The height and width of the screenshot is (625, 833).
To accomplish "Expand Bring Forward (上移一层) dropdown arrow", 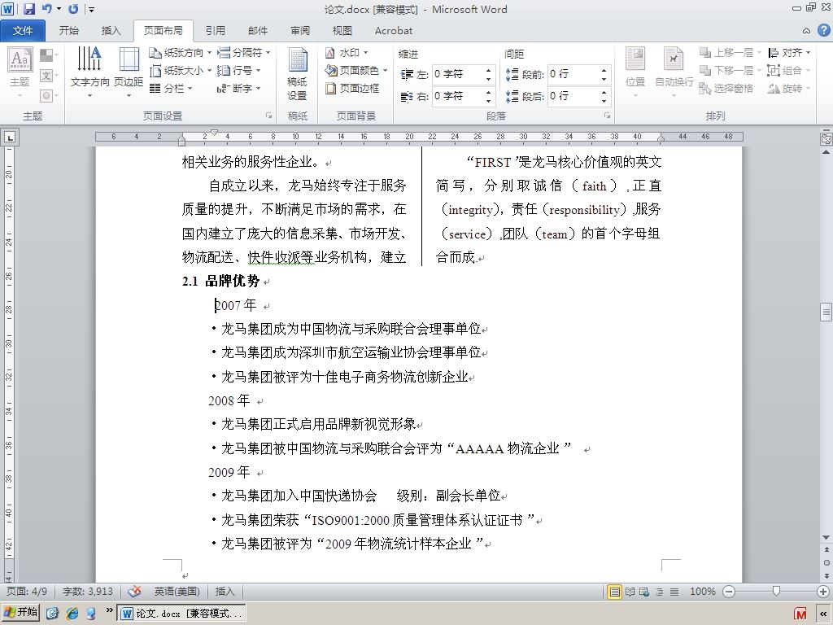I will tap(759, 53).
